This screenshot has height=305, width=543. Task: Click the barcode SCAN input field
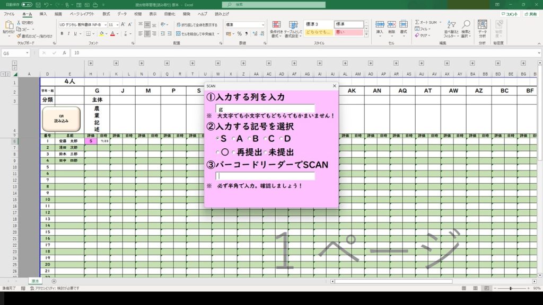click(x=265, y=176)
